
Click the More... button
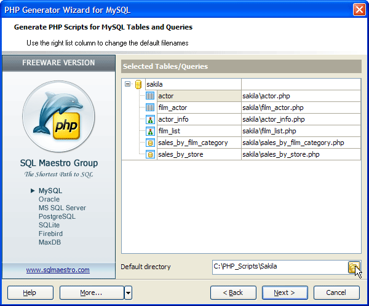[92, 293]
